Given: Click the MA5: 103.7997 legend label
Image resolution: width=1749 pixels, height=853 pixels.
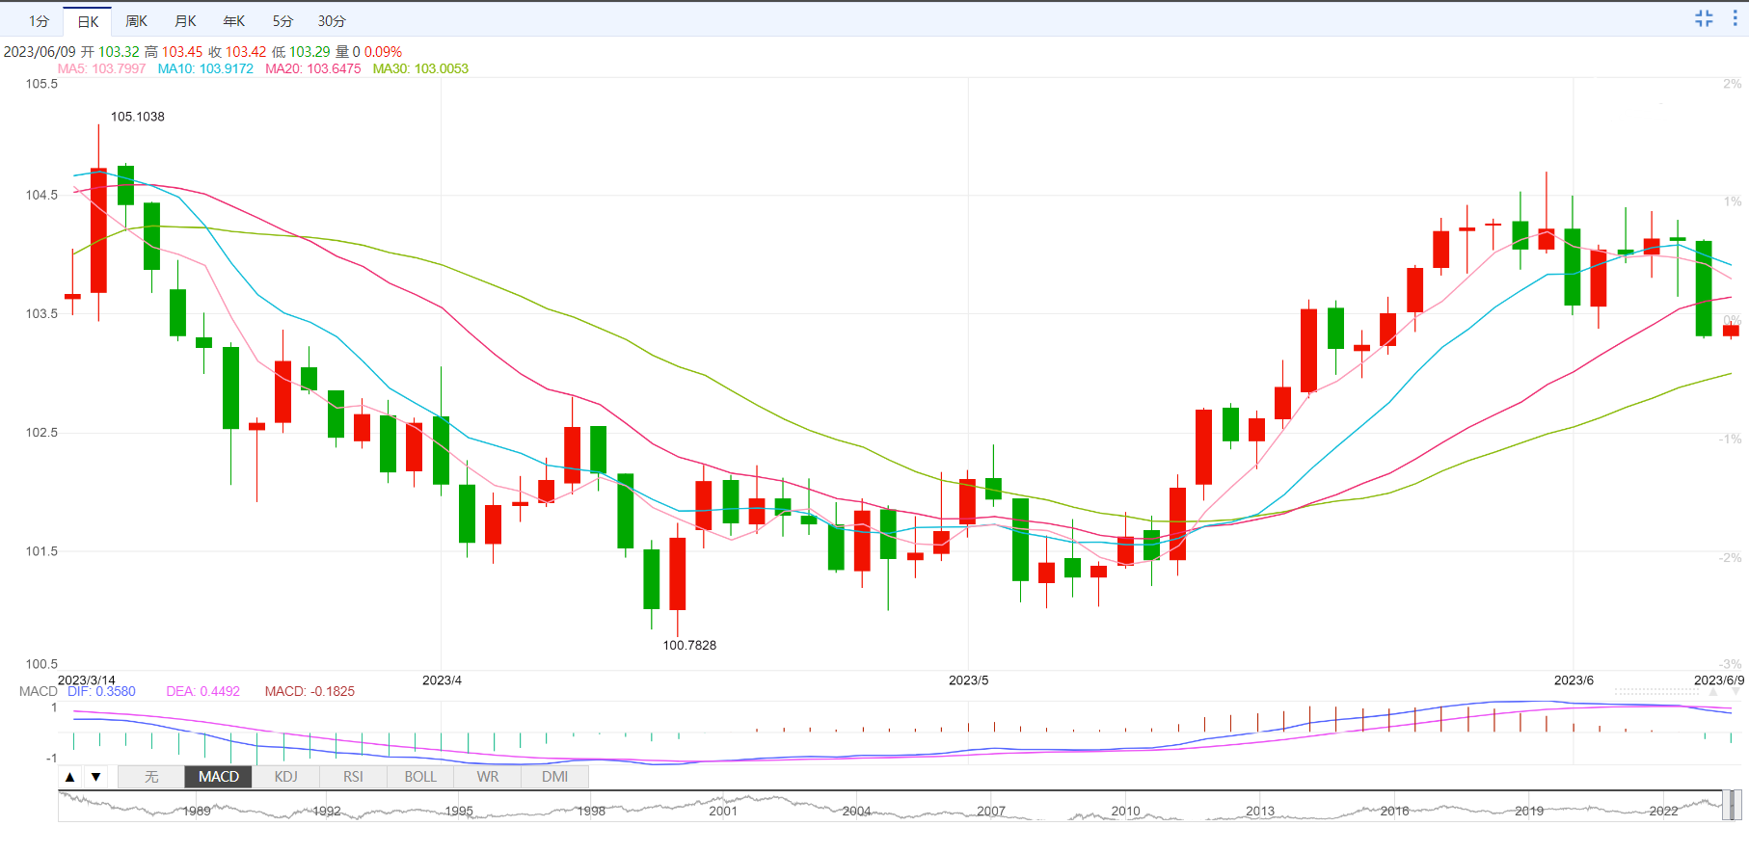Looking at the screenshot, I should (102, 68).
